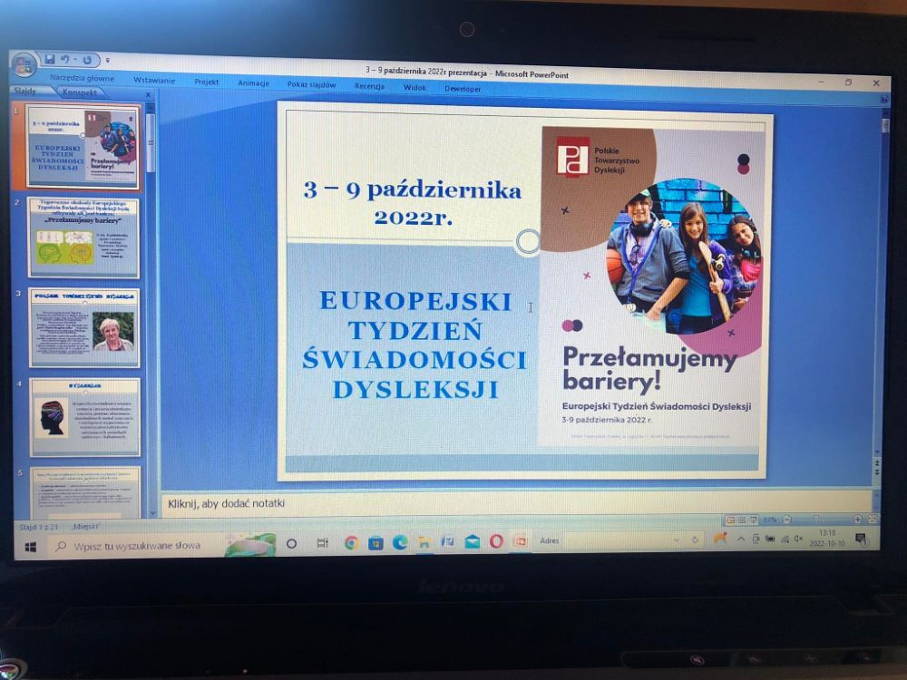Open Google Chrome from the taskbar

click(352, 542)
